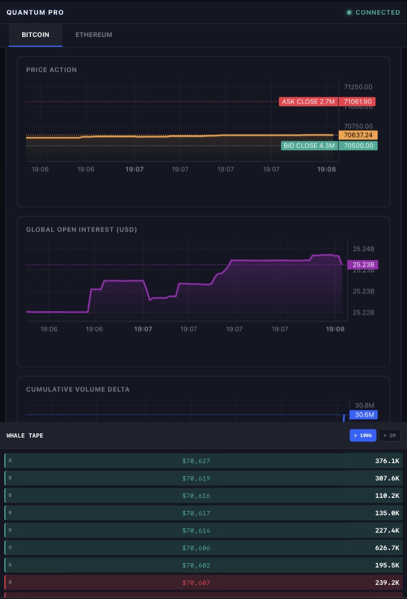Viewport: 407px width, 599px height.
Task: Click the BID CLOSE 4.3M label
Action: pyautogui.click(x=309, y=146)
